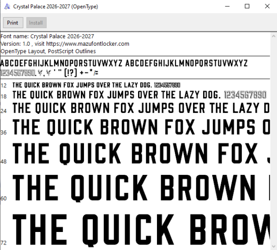Click the Print button
277x250 pixels.
13,23
